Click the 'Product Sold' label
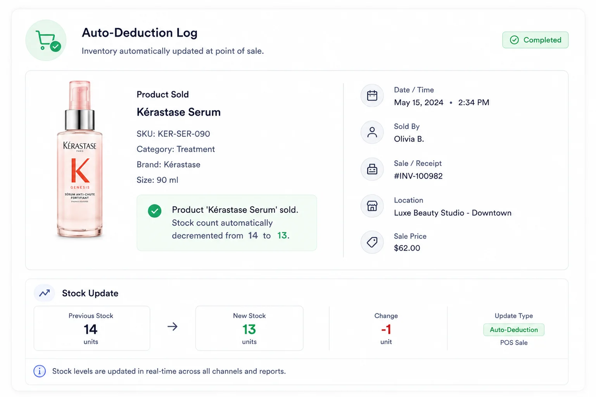 coord(162,94)
